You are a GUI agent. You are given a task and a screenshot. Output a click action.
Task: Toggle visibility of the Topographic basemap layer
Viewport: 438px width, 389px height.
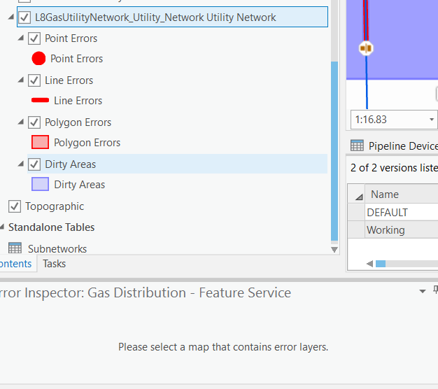pyautogui.click(x=15, y=206)
